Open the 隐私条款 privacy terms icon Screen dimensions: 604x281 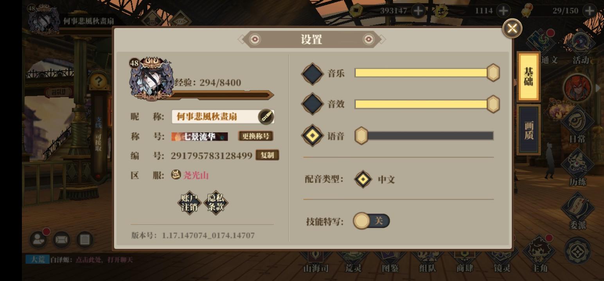216,203
